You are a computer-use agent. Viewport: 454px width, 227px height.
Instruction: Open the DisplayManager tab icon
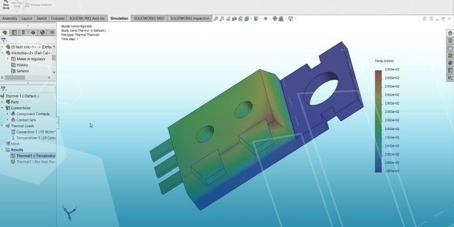(43, 33)
